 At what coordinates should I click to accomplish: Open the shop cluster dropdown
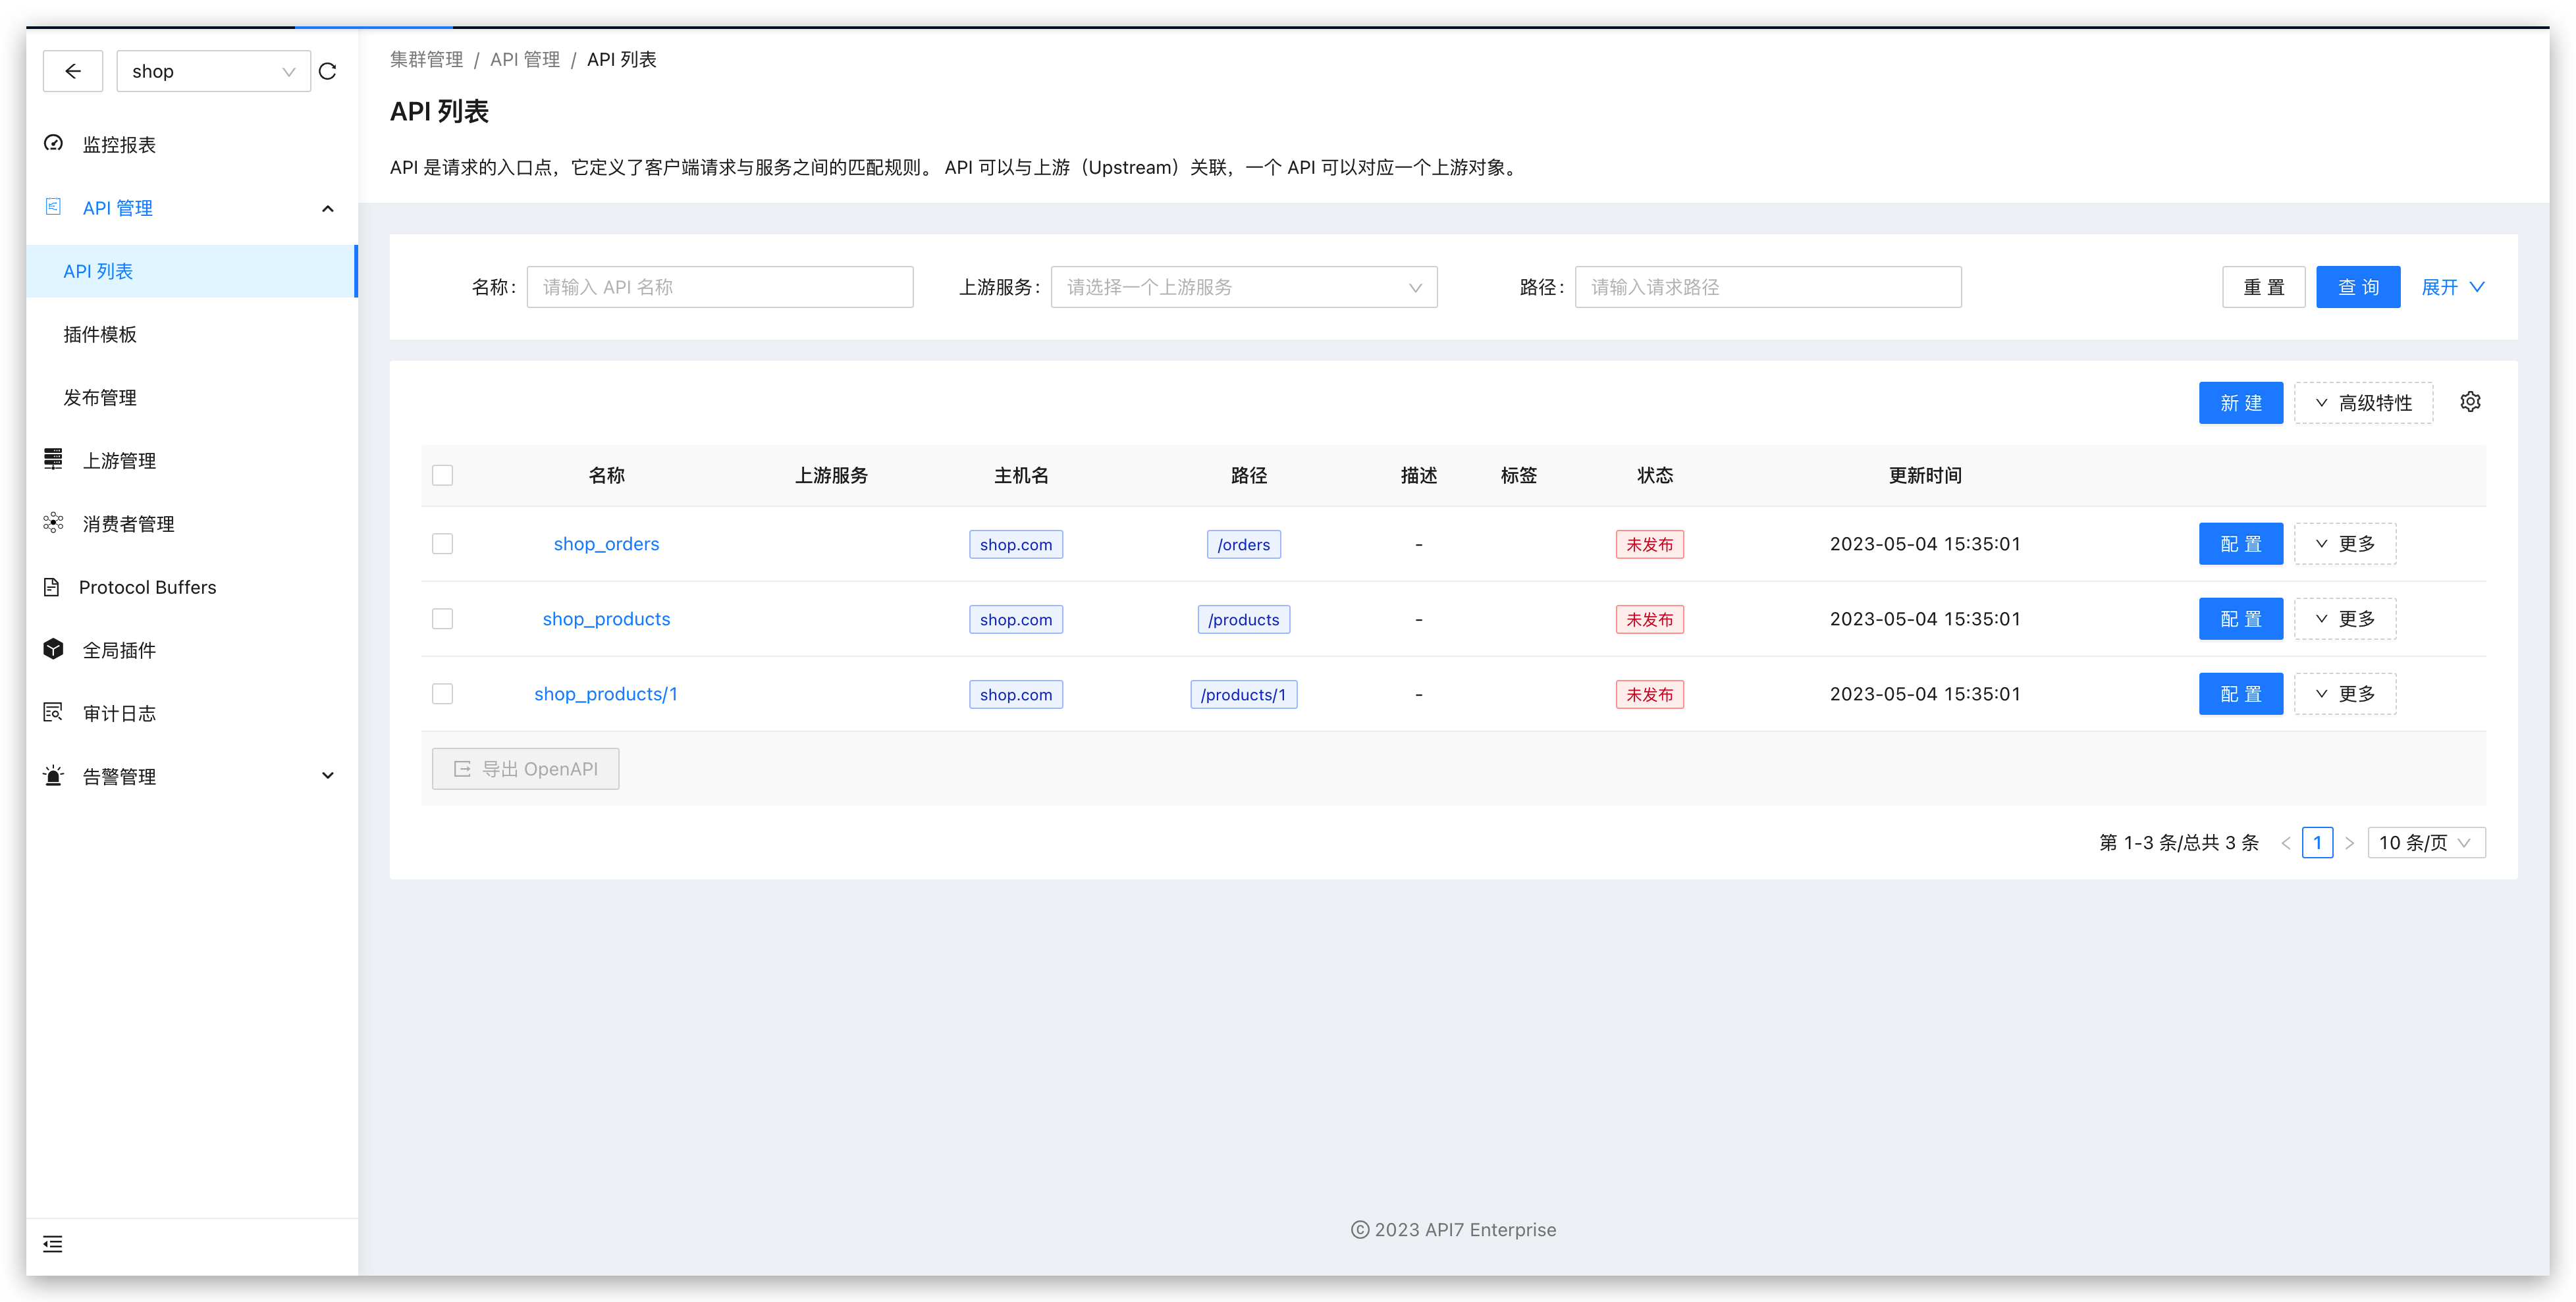[x=213, y=71]
